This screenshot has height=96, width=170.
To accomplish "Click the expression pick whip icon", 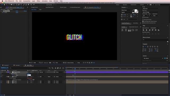I will tap(32, 80).
